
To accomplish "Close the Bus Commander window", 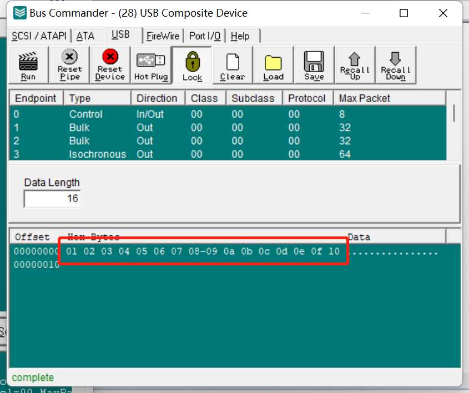I will click(443, 13).
